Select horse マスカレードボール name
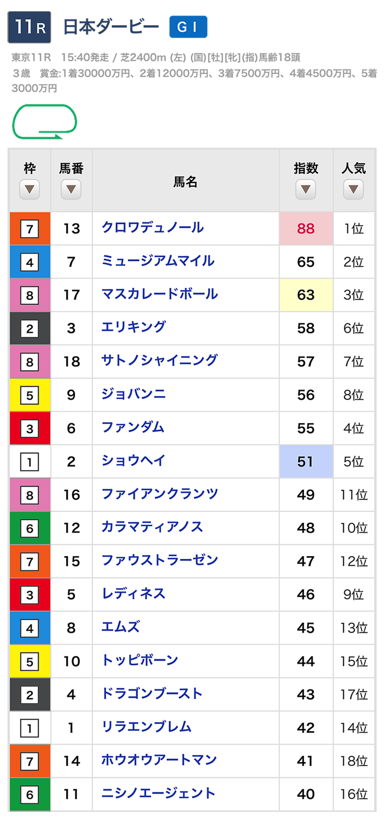The image size is (386, 823). click(x=159, y=294)
